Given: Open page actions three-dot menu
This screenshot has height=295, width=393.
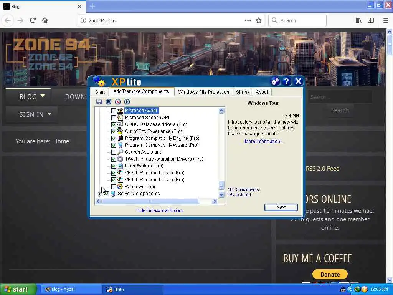Looking at the screenshot, I should [x=248, y=20].
